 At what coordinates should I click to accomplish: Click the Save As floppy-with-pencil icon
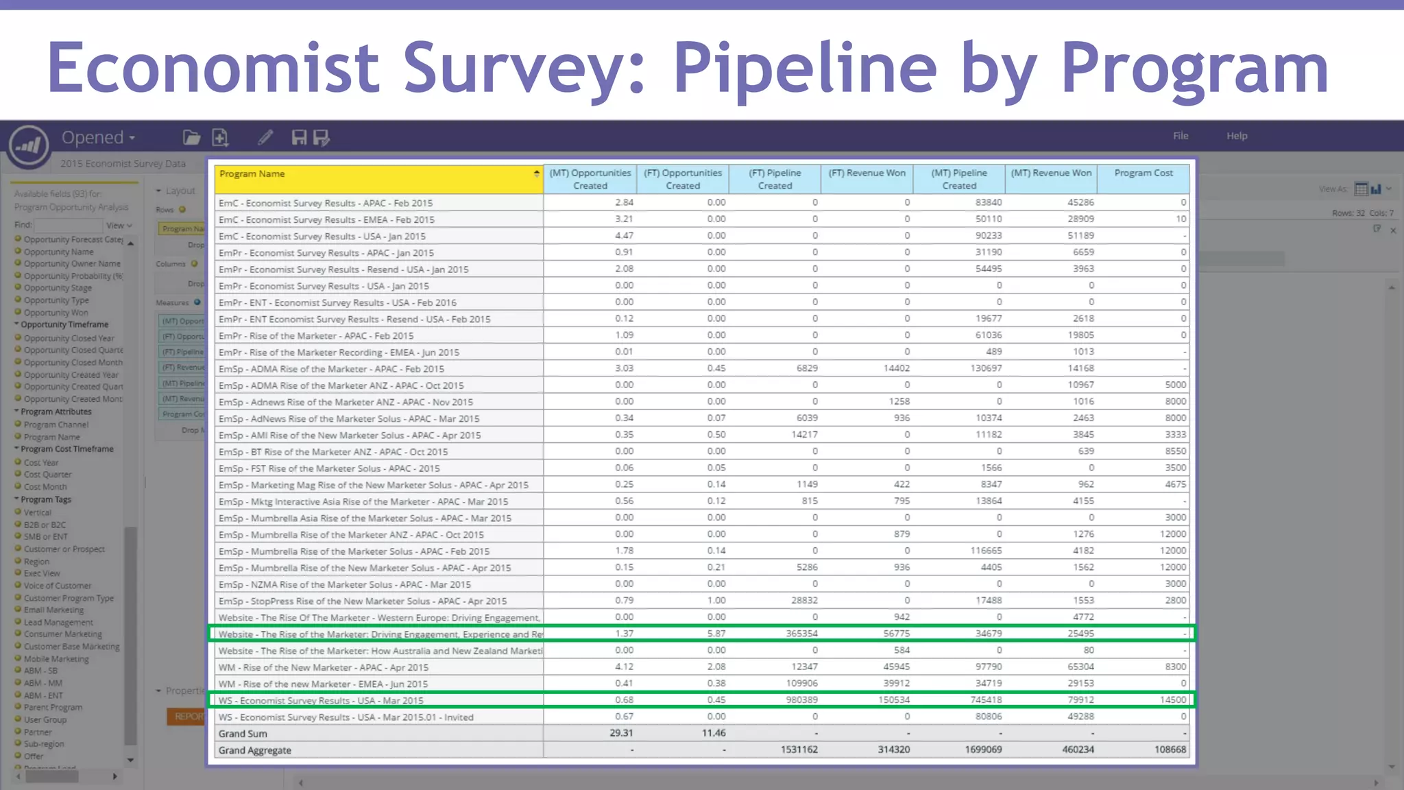(322, 138)
